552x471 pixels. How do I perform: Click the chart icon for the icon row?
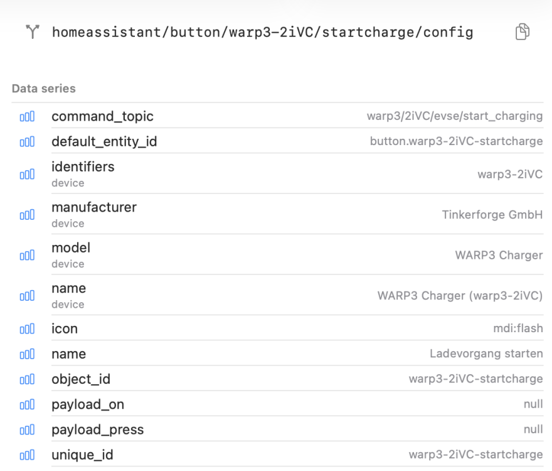pos(27,329)
